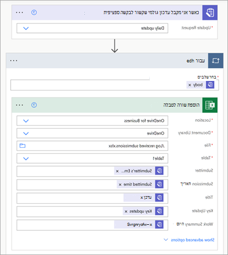Open the trigger card's ellipsis menu
228x255 pixels.
point(20,13)
